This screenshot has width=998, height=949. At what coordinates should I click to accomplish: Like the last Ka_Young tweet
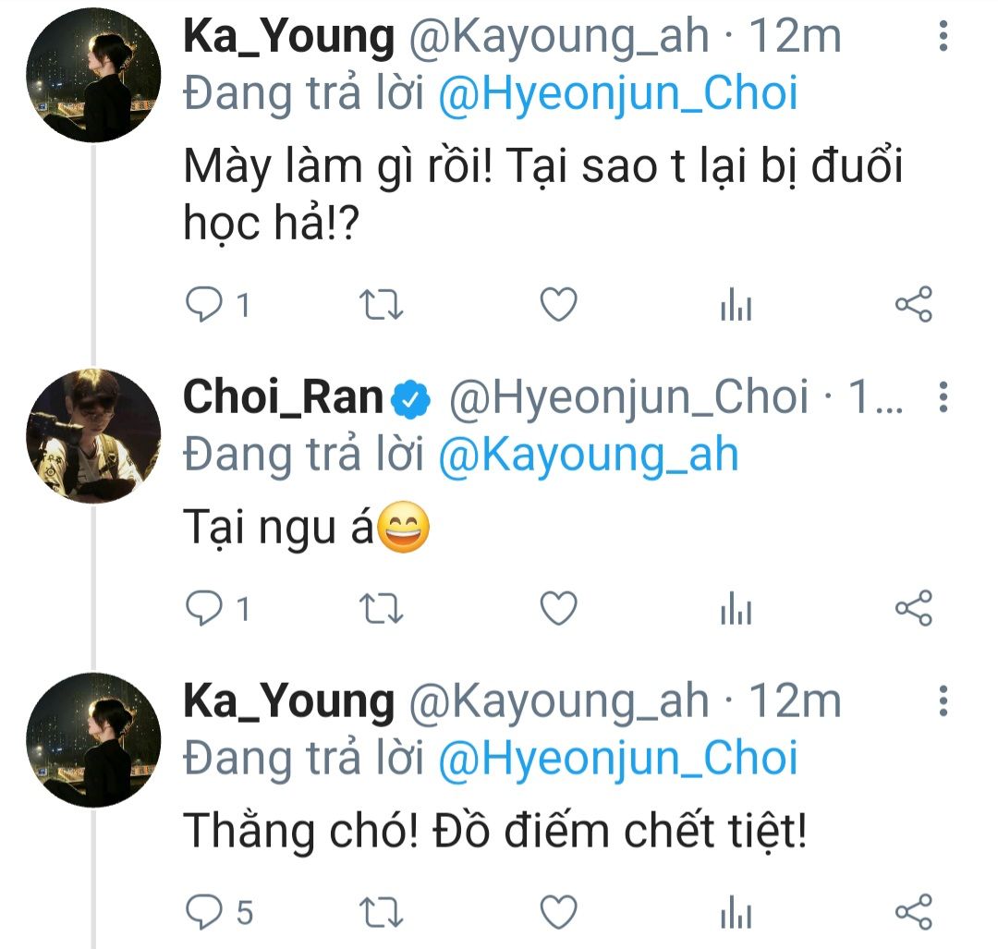coord(558,912)
